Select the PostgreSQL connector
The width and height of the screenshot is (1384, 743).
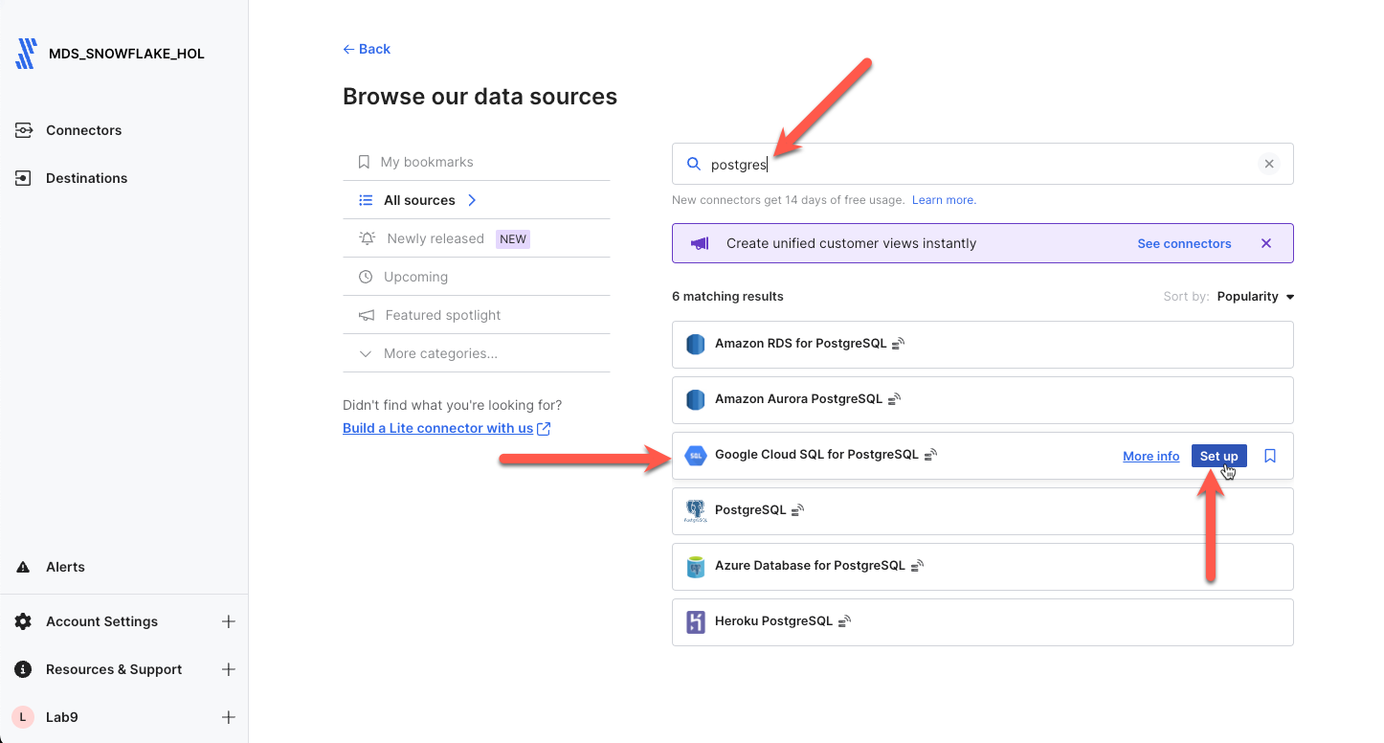982,511
